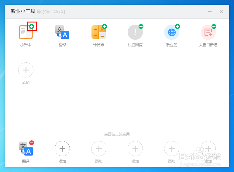Screen dimensions: 234x172
Task: Close the 敬业小工具 window
Action: [221, 12]
